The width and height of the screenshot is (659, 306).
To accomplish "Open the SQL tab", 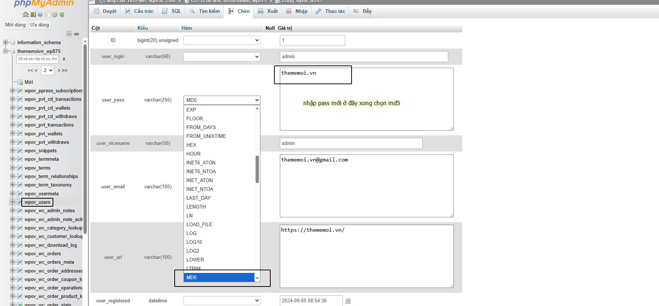I will click(x=172, y=11).
